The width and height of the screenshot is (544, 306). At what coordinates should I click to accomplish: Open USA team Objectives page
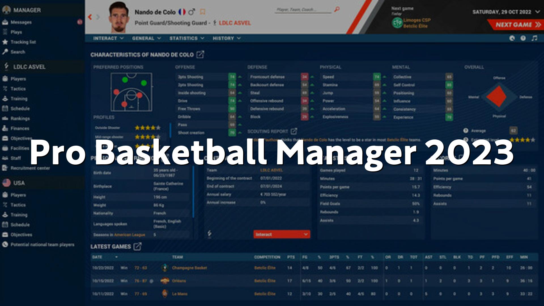point(21,235)
